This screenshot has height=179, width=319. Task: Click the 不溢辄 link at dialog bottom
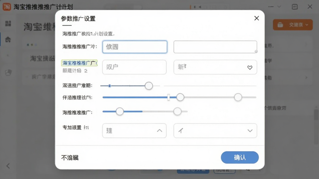click(70, 158)
